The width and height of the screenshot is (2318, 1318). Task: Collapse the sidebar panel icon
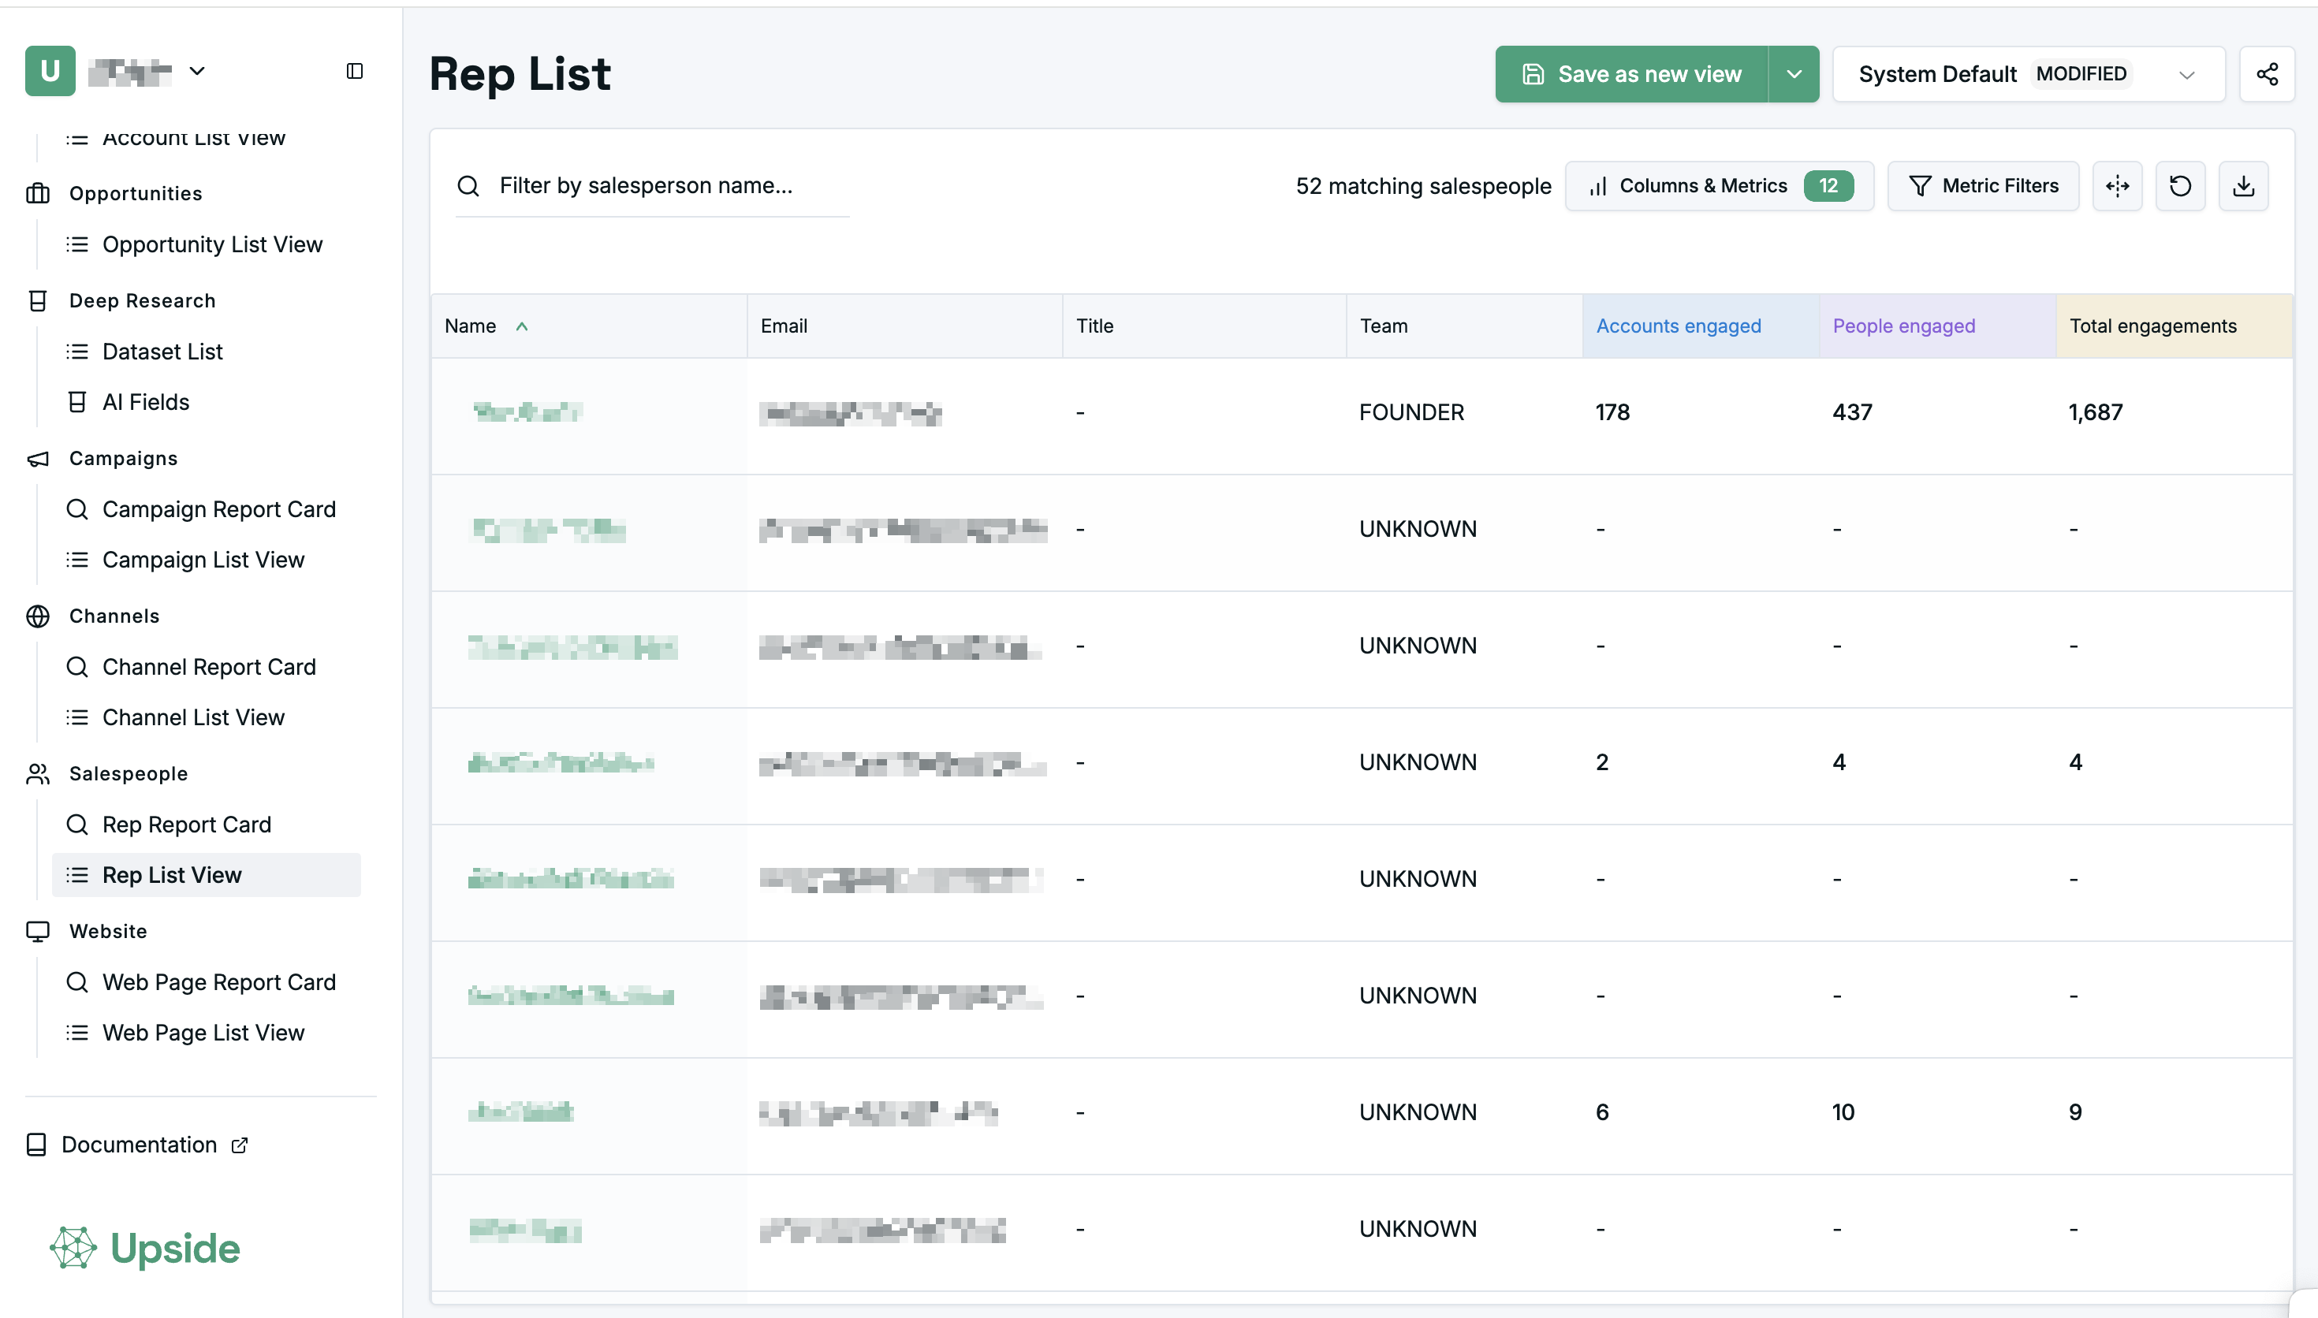[x=355, y=71]
